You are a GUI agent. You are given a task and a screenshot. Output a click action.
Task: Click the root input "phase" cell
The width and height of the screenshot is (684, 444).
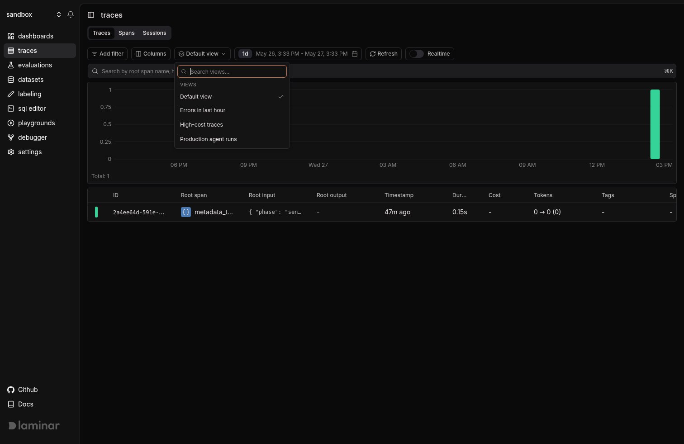pyautogui.click(x=275, y=212)
